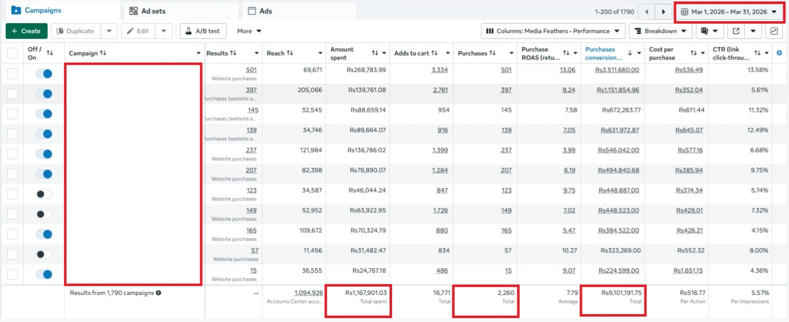Viewport: 789px width, 322px height.
Task: Switch to the Ads tab
Action: click(x=260, y=11)
